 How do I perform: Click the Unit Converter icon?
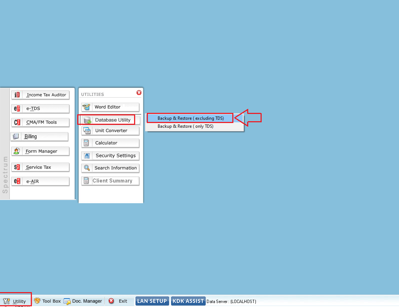pyautogui.click(x=87, y=131)
